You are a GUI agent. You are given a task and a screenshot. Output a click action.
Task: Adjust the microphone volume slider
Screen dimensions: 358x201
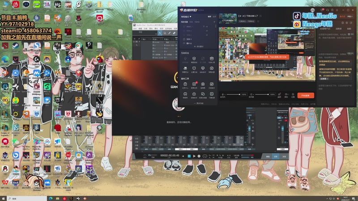tap(233, 94)
